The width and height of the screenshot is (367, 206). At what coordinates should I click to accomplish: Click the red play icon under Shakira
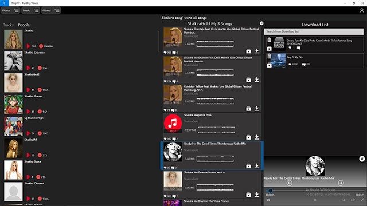click(29, 46)
